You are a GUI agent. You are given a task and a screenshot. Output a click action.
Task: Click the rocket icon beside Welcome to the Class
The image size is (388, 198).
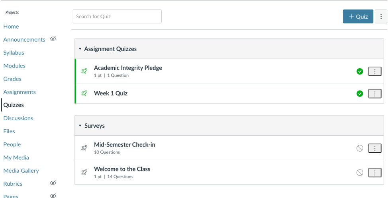click(84, 172)
